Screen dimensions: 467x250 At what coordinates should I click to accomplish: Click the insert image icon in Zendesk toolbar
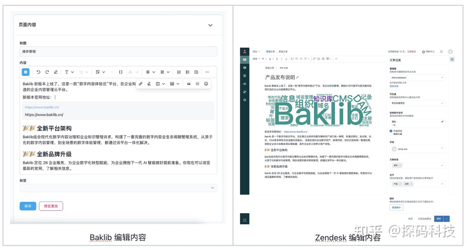click(319, 58)
